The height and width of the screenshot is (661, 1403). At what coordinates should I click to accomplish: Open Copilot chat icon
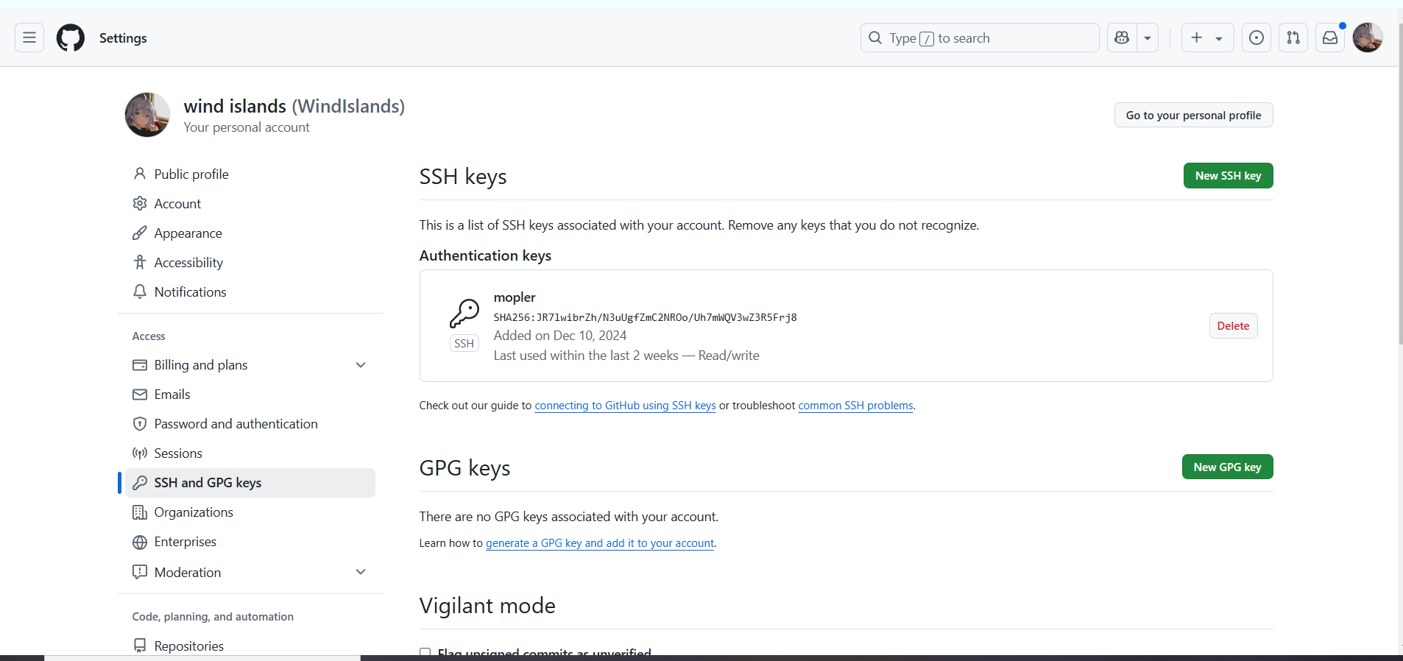[1122, 38]
